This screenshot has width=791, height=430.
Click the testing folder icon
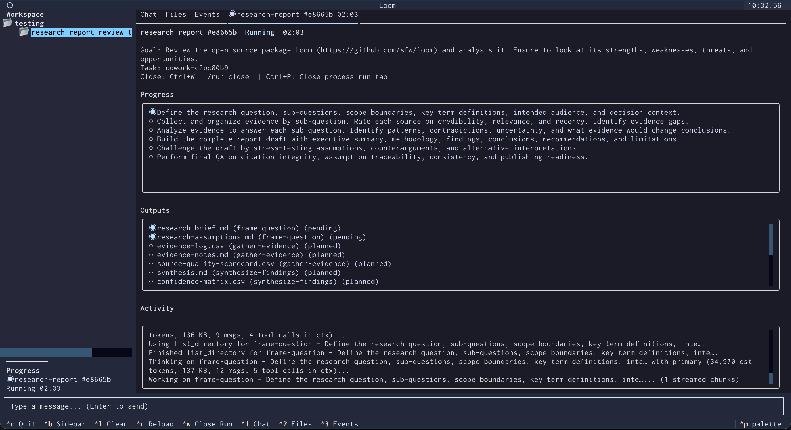(x=7, y=23)
